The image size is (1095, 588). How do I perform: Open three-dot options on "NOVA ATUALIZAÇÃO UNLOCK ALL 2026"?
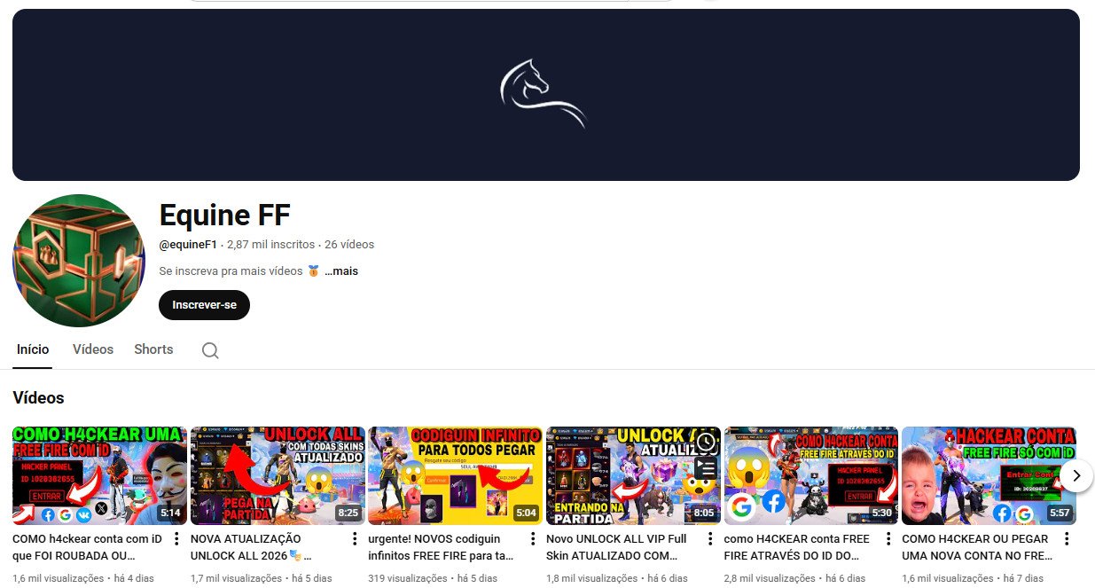(x=354, y=537)
